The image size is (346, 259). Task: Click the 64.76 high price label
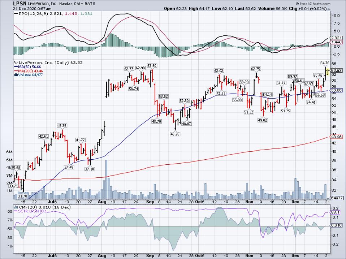(325, 63)
